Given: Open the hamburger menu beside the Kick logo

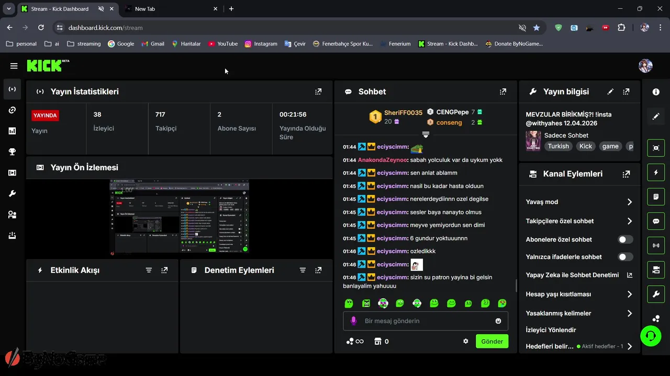Looking at the screenshot, I should 14,66.
